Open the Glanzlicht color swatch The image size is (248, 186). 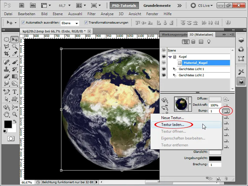click(x=215, y=152)
